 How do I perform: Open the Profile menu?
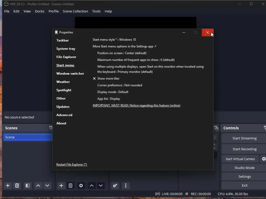[x=54, y=11]
